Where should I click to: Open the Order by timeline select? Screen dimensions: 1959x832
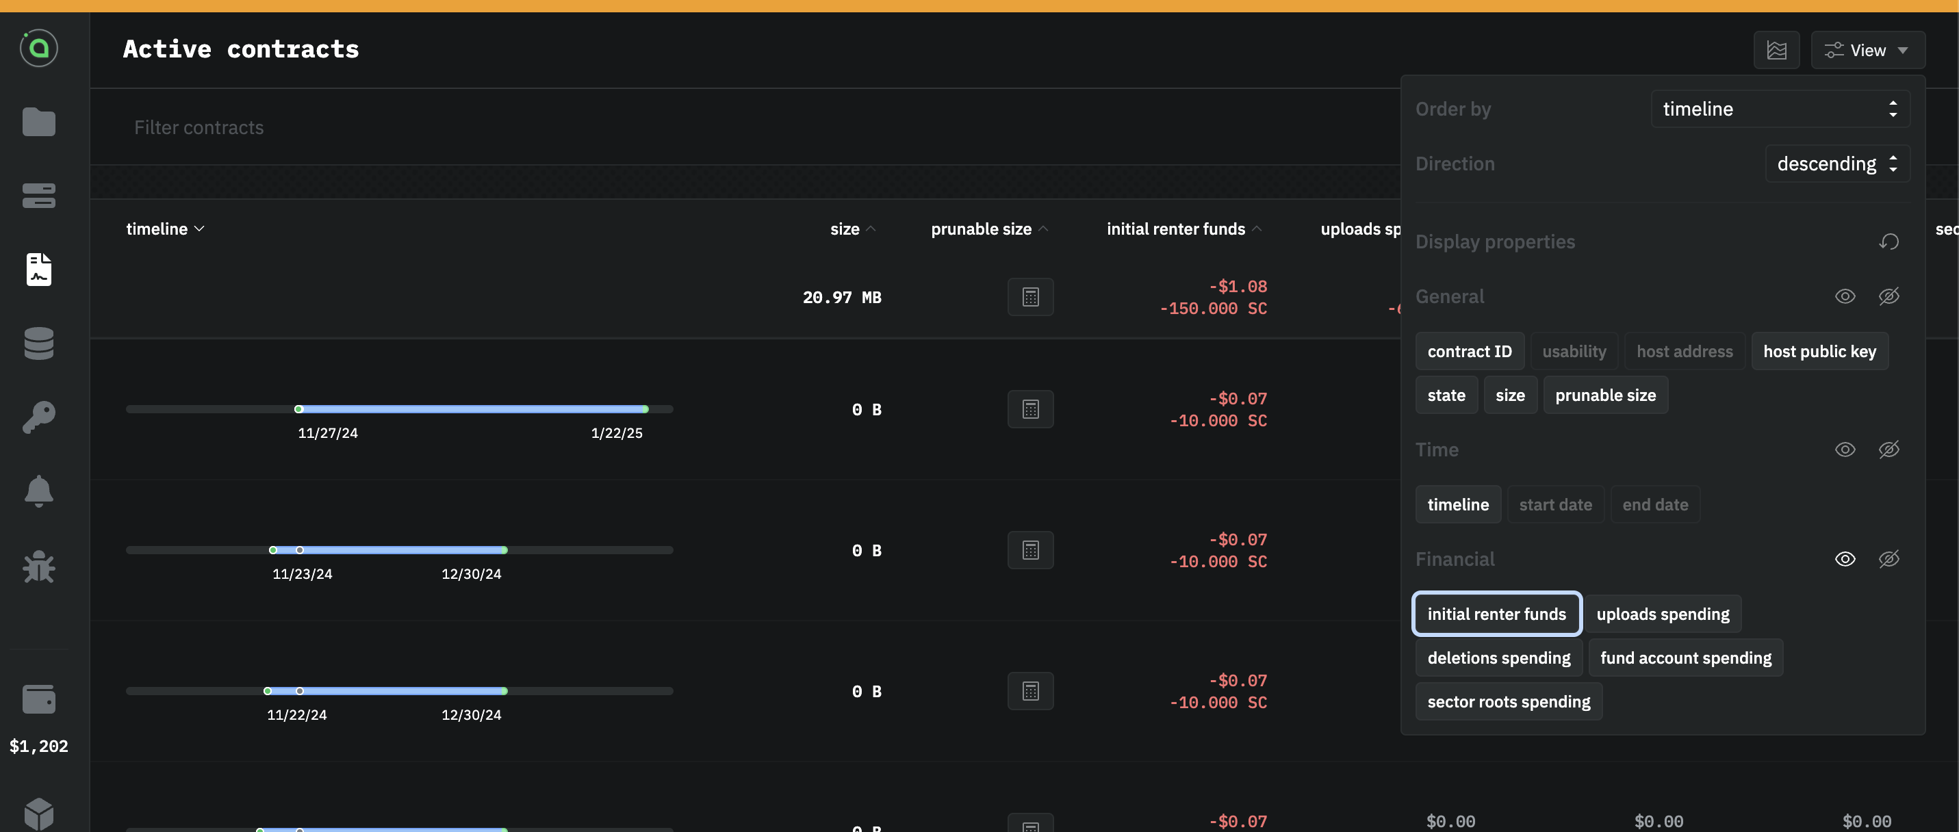click(1780, 109)
